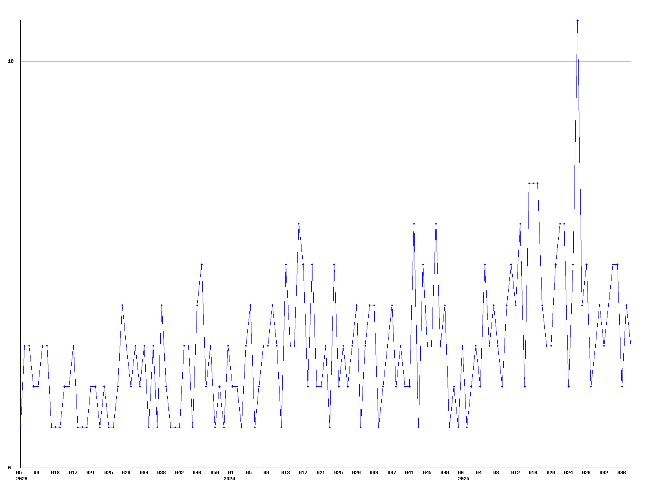Select the W50 week label
The width and height of the screenshot is (651, 488).
click(x=215, y=473)
